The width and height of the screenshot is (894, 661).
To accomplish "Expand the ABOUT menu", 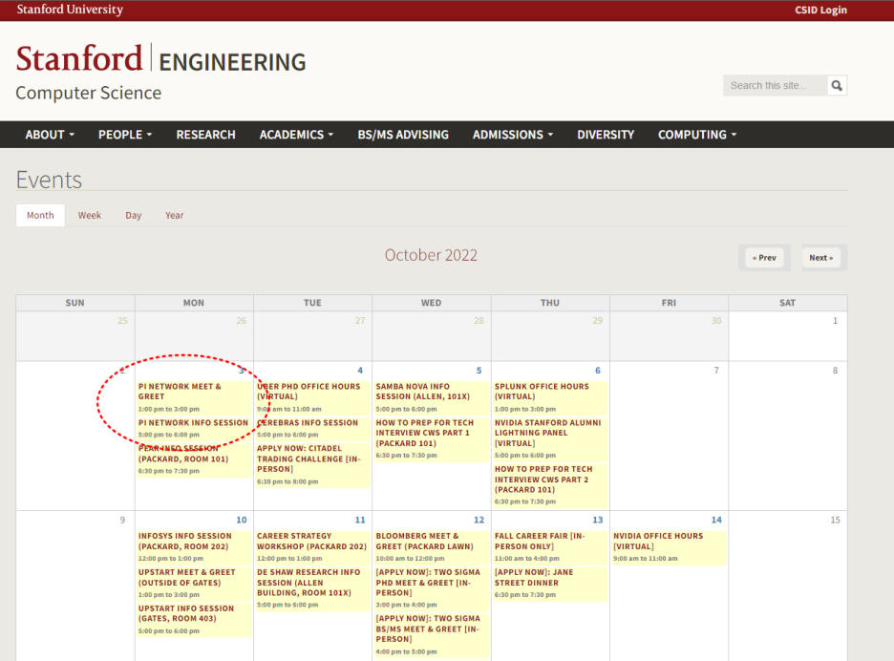I will click(50, 135).
